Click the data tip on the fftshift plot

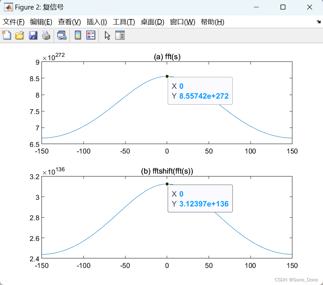tap(200, 198)
